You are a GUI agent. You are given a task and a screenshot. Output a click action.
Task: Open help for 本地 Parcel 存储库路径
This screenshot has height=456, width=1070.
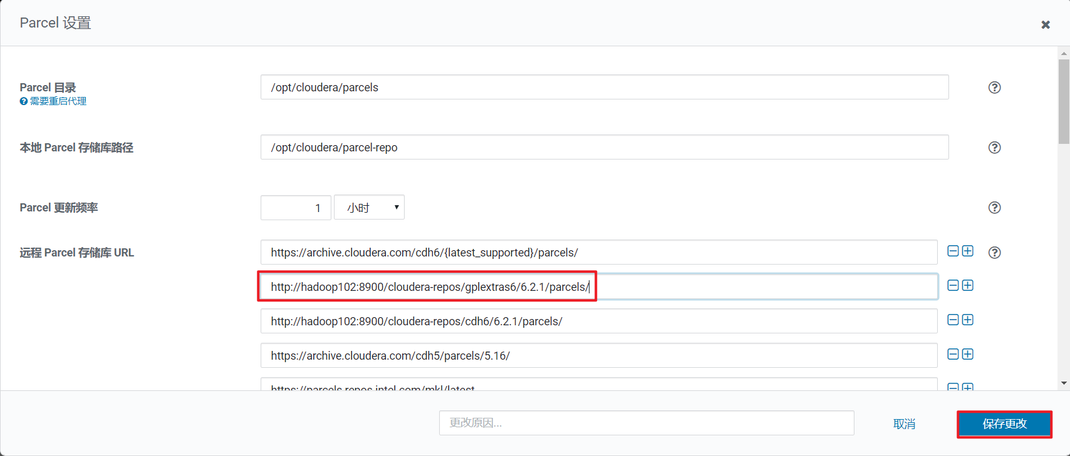[994, 148]
